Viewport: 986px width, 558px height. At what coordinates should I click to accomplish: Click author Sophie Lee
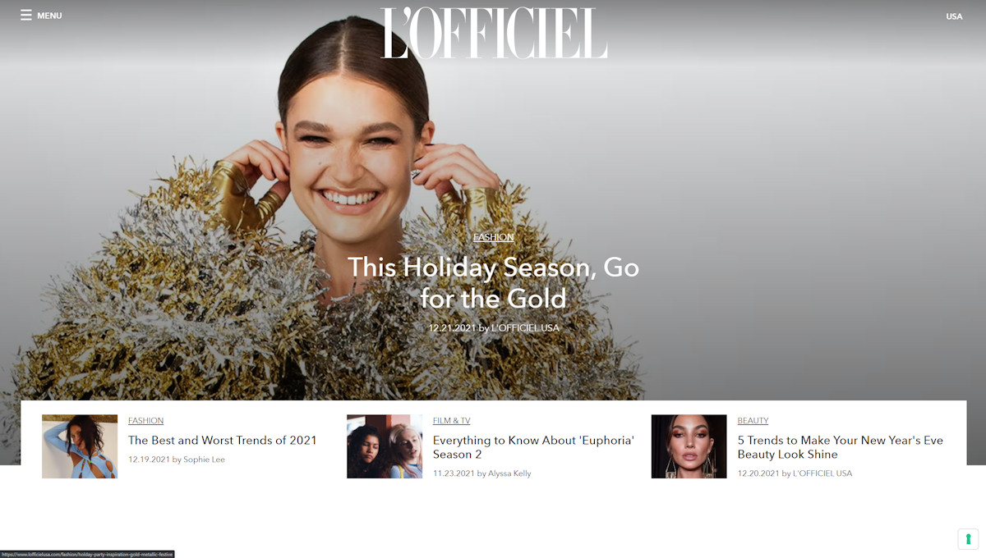pyautogui.click(x=204, y=460)
